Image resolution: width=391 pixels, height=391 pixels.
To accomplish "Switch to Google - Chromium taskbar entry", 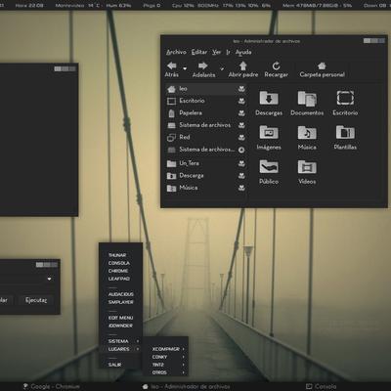I will [x=52, y=386].
